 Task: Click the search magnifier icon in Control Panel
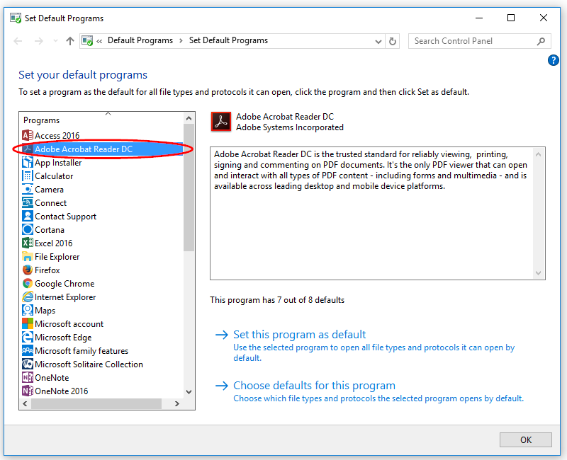click(x=541, y=41)
